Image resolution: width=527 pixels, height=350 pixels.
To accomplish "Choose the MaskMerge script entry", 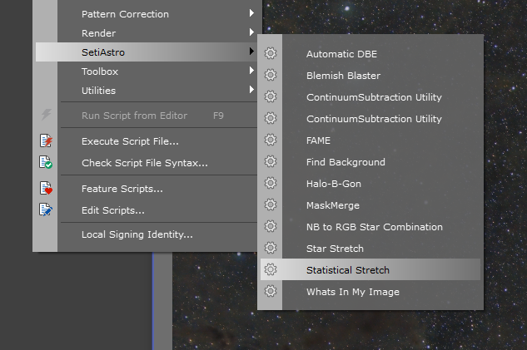I will (x=333, y=205).
